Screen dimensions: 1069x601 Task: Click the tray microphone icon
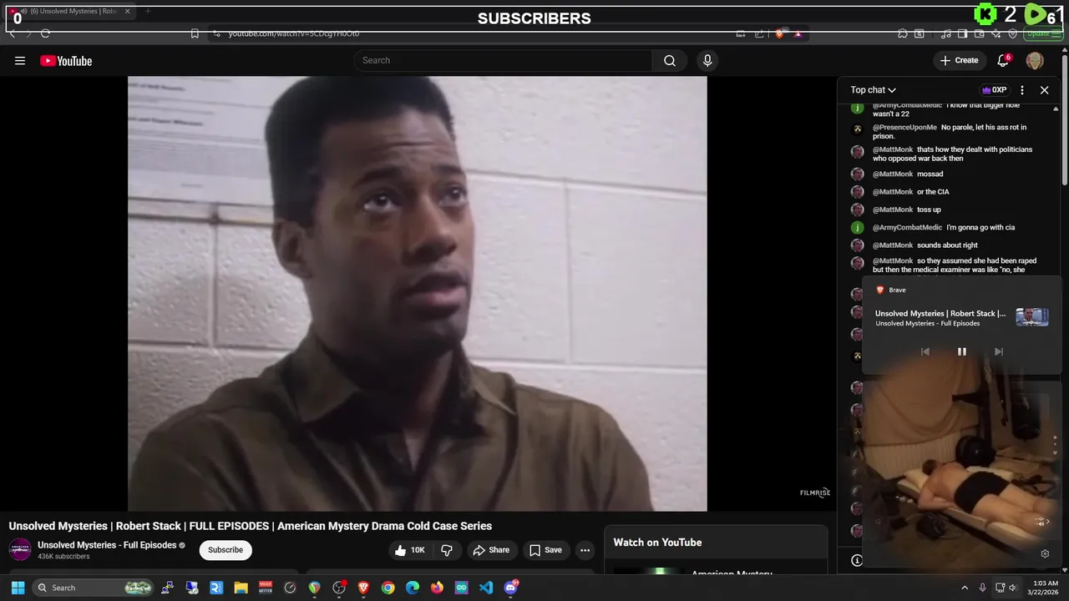point(982,588)
